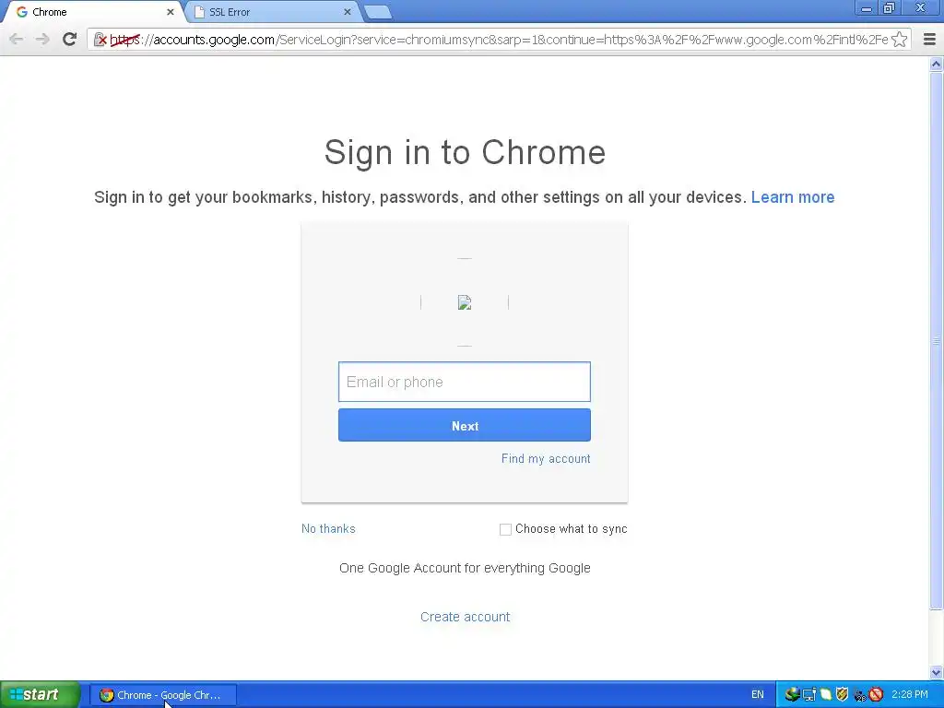
Task: Bookmark this page with the star icon
Action: click(x=899, y=40)
